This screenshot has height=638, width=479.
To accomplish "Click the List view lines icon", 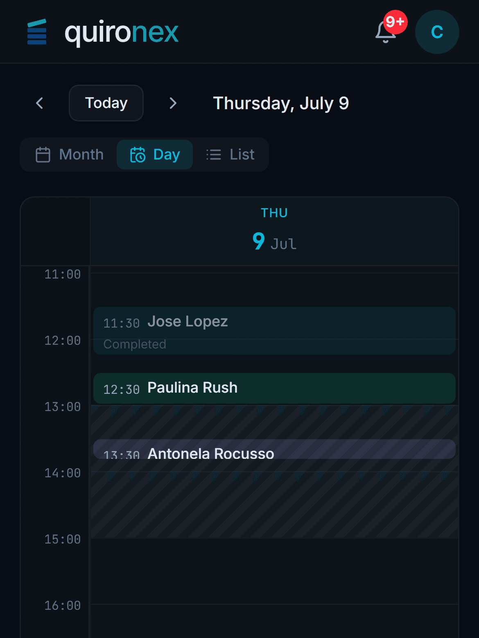I will click(214, 155).
